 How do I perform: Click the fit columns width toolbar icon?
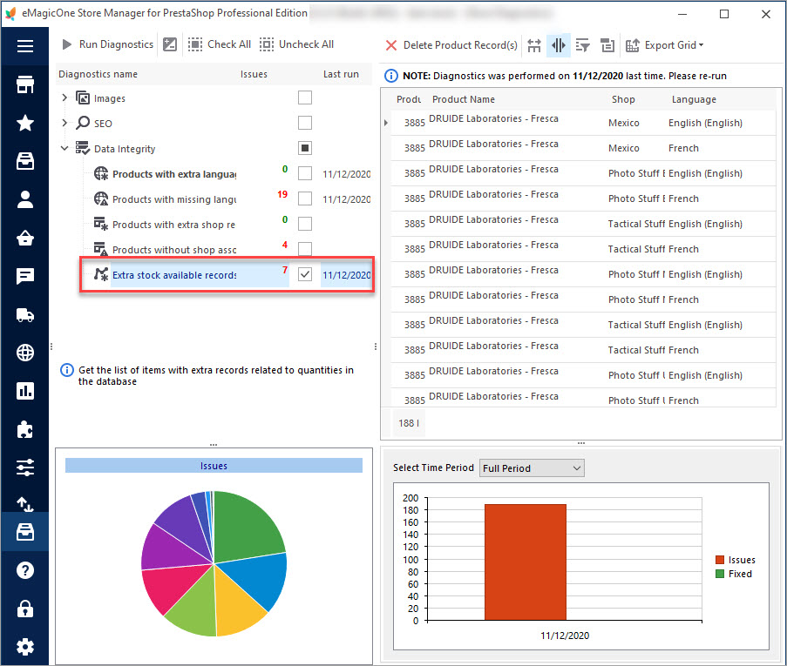(534, 45)
